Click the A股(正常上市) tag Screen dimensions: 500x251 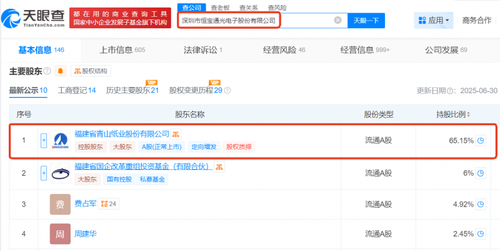coord(162,147)
